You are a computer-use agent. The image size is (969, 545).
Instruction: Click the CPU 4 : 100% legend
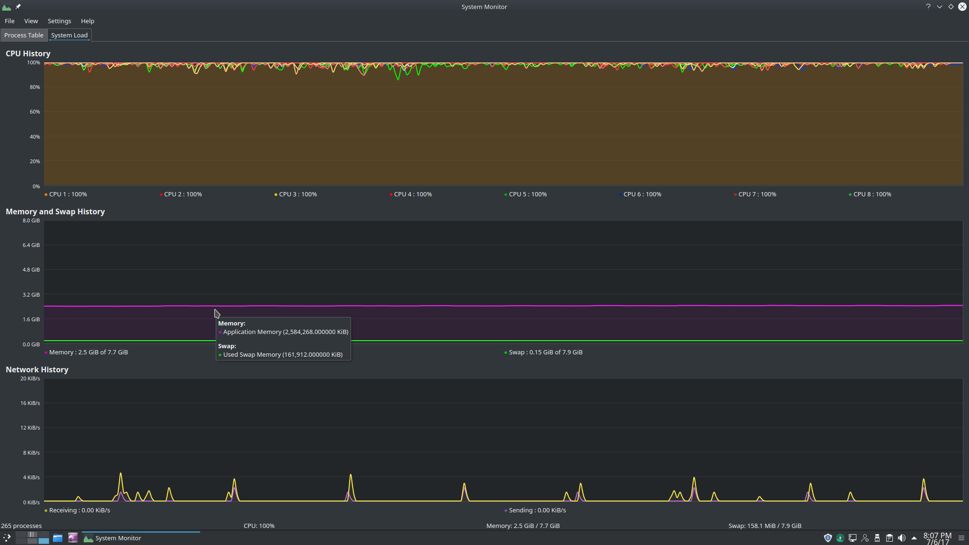tap(411, 194)
